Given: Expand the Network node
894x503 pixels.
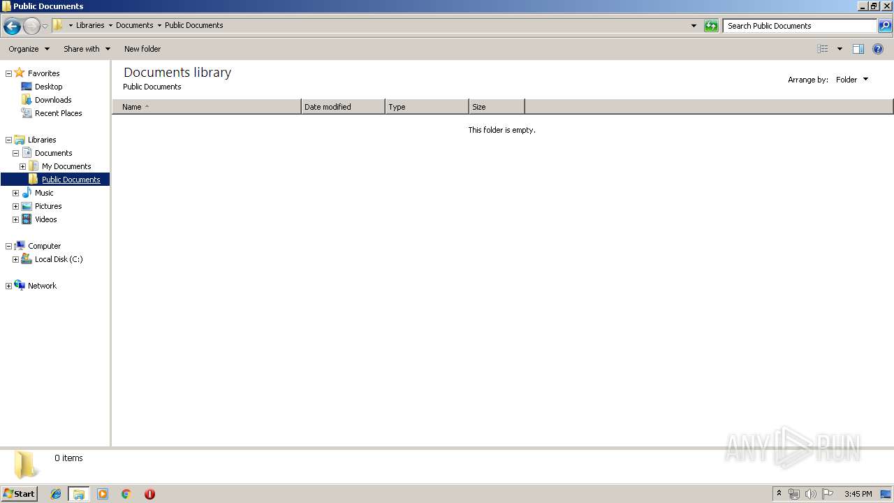Looking at the screenshot, I should tap(8, 286).
